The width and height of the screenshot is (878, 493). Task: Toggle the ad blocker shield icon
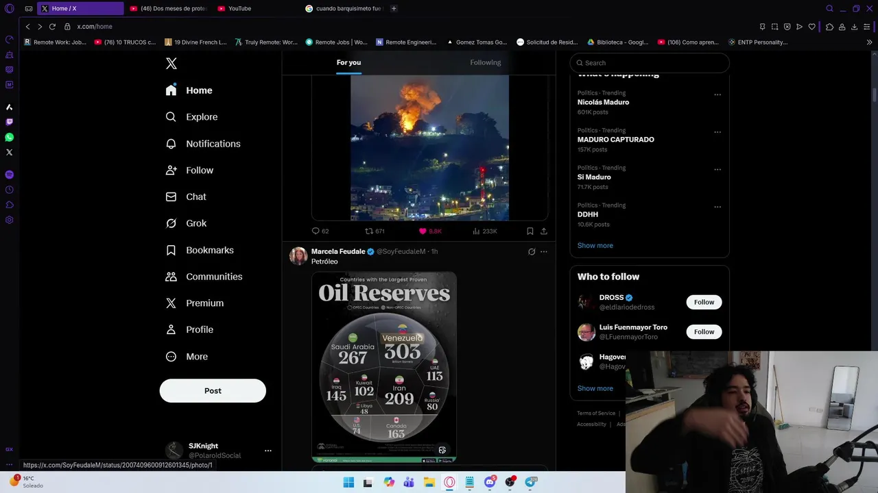(x=787, y=27)
